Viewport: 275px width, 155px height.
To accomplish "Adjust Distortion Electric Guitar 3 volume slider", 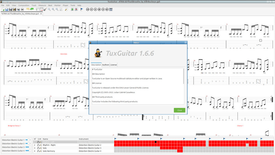I will [x=28, y=147].
